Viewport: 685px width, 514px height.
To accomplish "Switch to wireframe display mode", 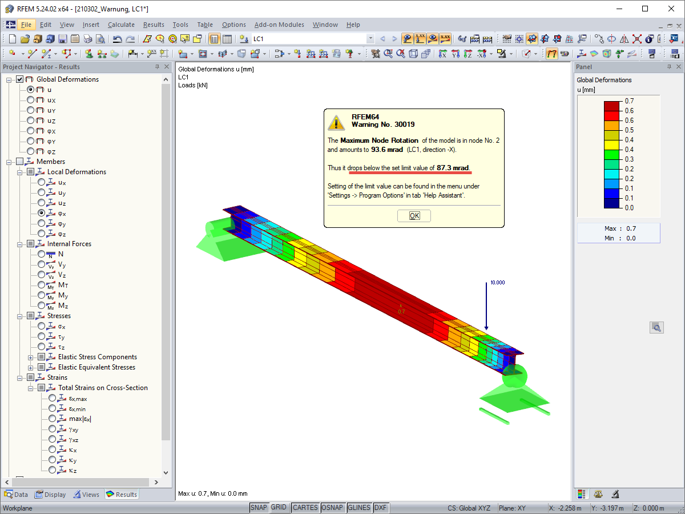I will (412, 53).
